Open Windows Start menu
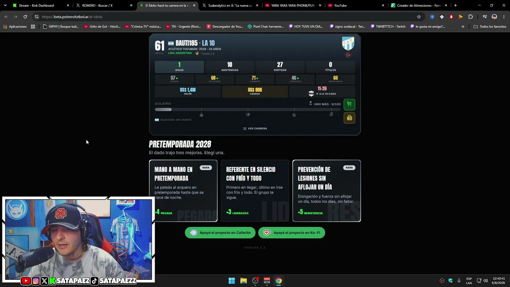This screenshot has height=287, width=510. [x=231, y=281]
